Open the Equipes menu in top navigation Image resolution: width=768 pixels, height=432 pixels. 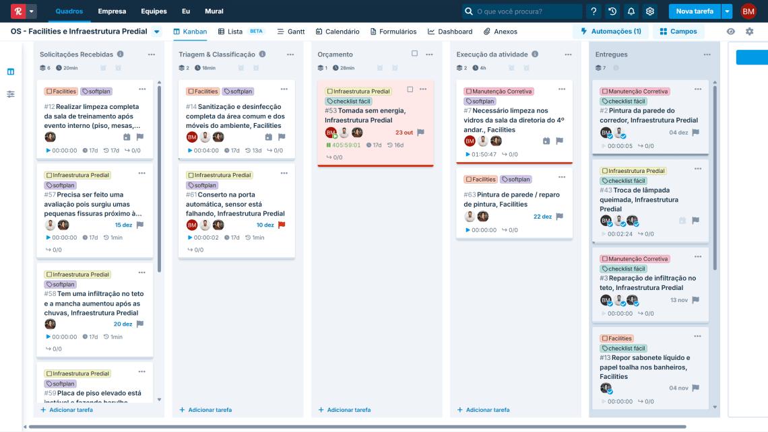(x=154, y=11)
